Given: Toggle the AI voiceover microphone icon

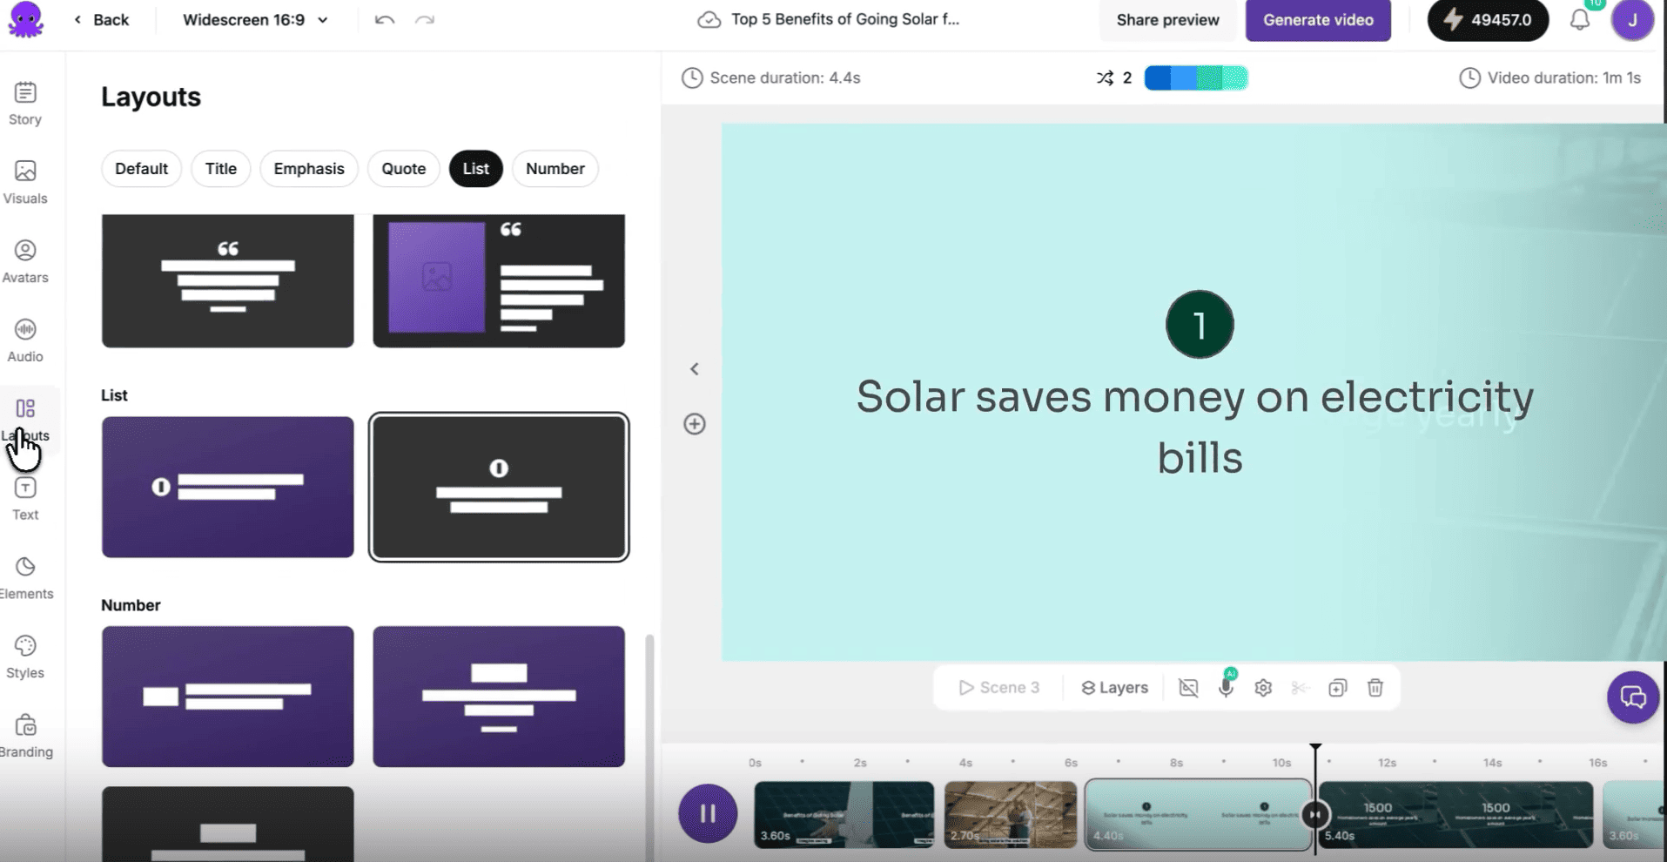Looking at the screenshot, I should tap(1226, 686).
